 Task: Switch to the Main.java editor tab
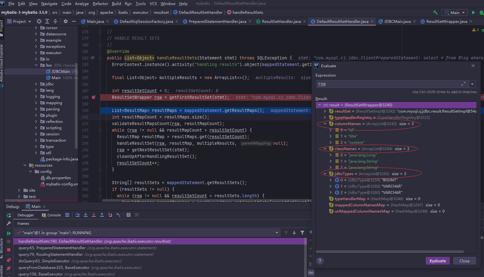95,21
